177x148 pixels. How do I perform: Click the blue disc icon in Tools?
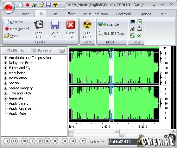tap(140, 36)
